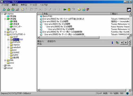The height and width of the screenshot is (96, 133).
Task: Click preview pane scroll left arrow
Action: 38,90
